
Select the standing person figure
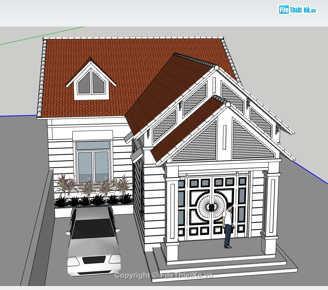click(228, 225)
